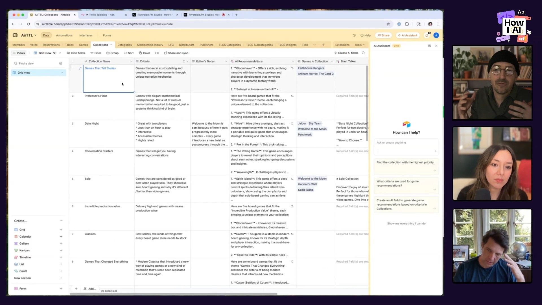This screenshot has width=542, height=305.
Task: Click the Criteria field info icon
Action: (x=184, y=61)
